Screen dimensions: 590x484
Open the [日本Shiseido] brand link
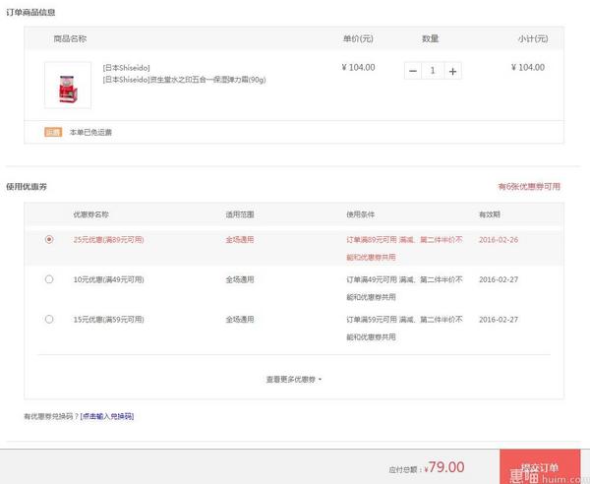click(126, 68)
